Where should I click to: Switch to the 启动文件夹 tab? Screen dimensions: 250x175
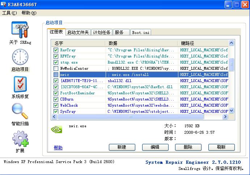tap(78, 32)
